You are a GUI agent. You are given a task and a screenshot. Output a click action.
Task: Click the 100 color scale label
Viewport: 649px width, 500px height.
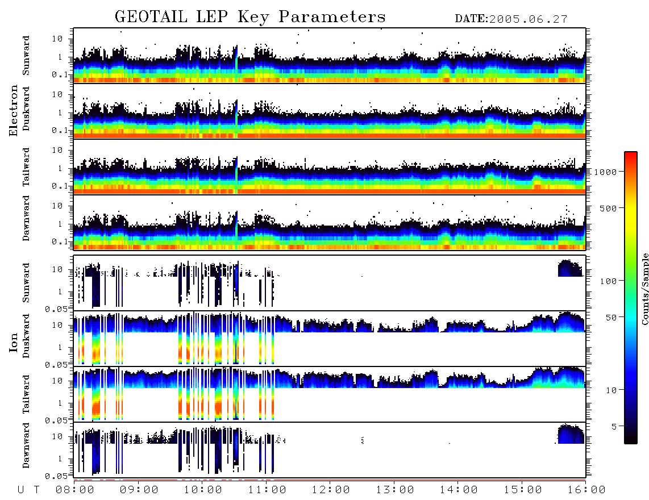point(608,281)
